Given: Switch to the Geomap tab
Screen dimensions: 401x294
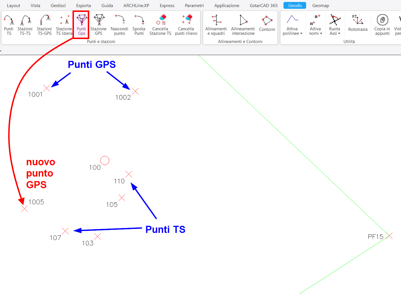Looking at the screenshot, I should point(320,6).
